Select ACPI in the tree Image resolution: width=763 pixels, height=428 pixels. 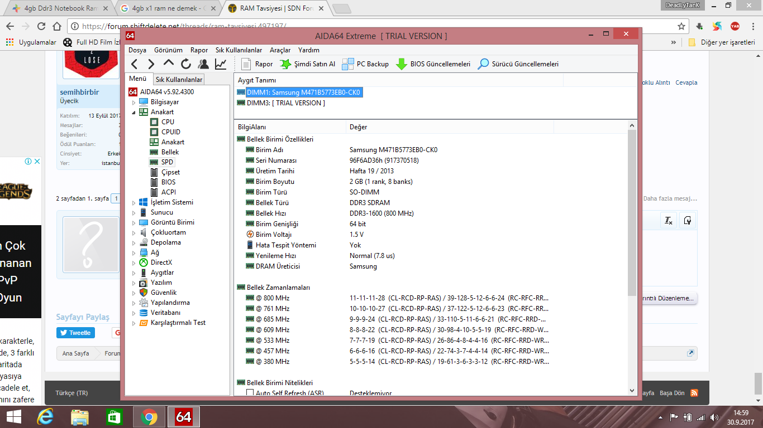pos(168,192)
